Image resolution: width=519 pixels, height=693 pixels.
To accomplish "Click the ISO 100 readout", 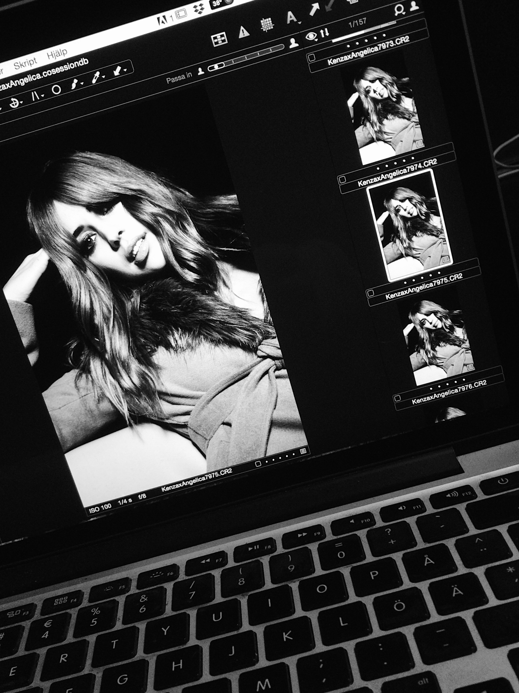I will pyautogui.click(x=100, y=508).
